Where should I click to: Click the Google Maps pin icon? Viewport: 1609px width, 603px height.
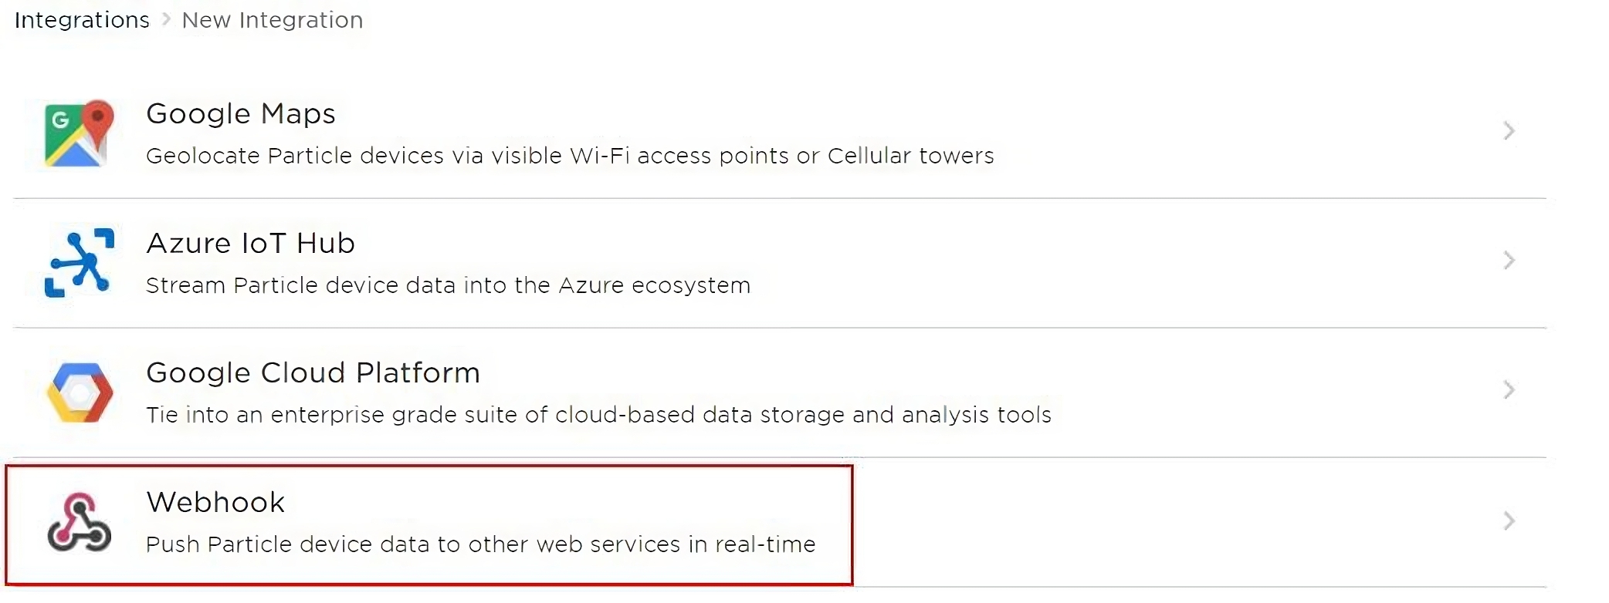point(79,133)
